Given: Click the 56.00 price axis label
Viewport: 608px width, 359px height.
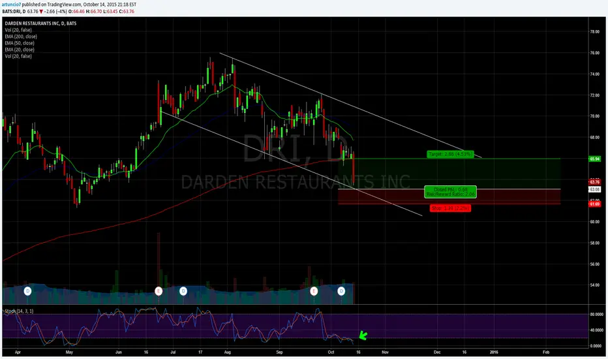Looking at the screenshot, I should 594,264.
